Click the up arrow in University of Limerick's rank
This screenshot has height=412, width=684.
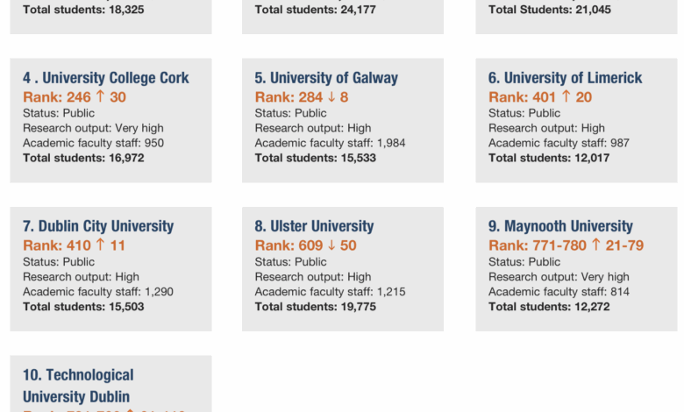pyautogui.click(x=566, y=97)
